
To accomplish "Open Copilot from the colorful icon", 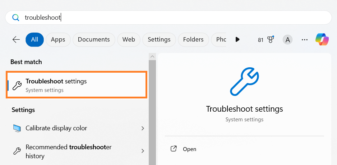I will point(322,39).
